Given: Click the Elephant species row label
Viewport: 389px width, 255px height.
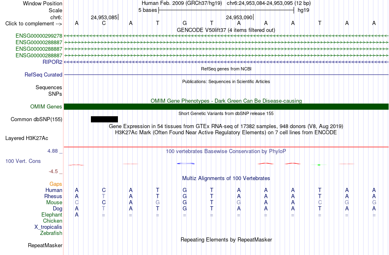Looking at the screenshot, I should point(52,215).
